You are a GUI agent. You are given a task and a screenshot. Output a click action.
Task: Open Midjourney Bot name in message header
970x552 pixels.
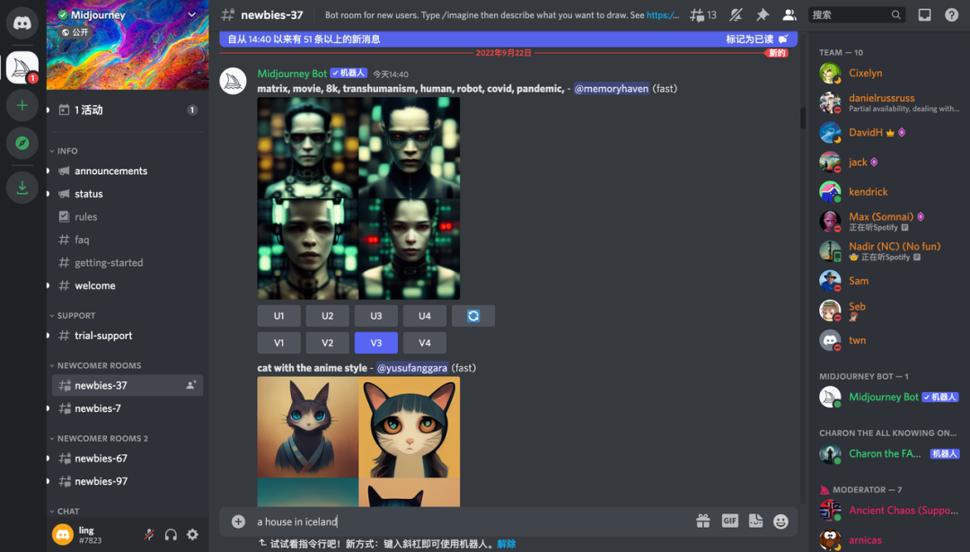(292, 73)
